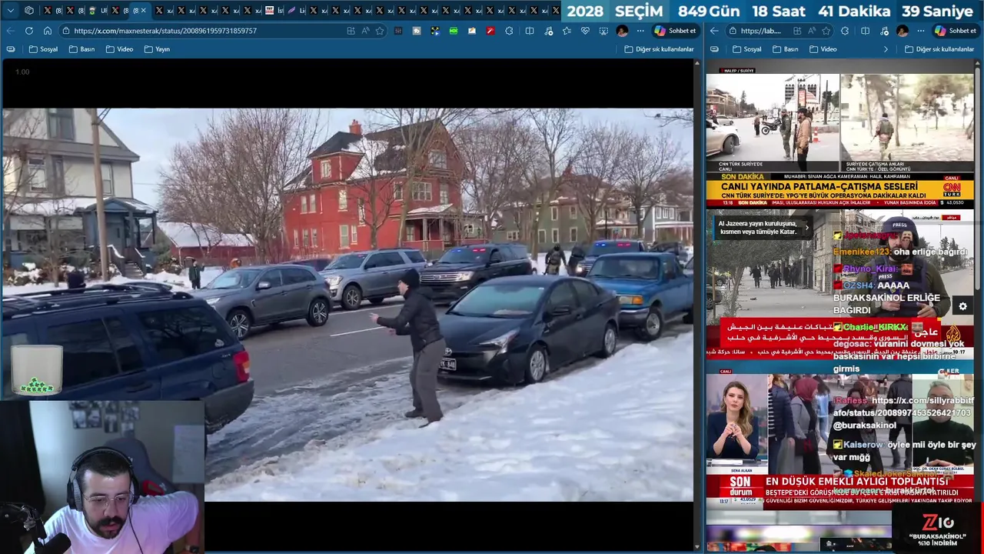
Task: Click the CNN Türk live stream thumbnail
Action: 840,137
